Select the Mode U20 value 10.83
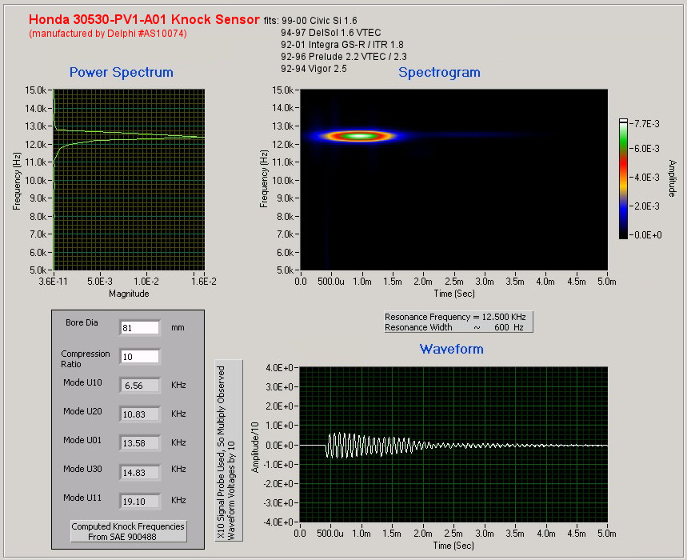687x560 pixels. (x=139, y=414)
